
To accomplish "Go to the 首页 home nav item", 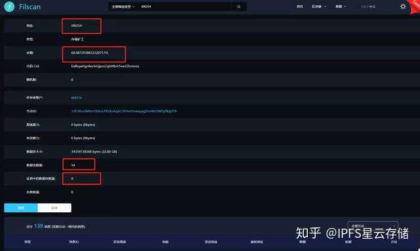I will tap(300, 7).
